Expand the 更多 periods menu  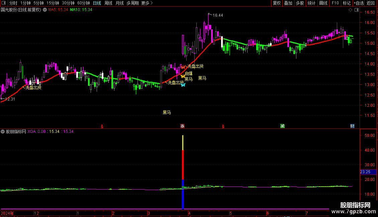tap(147, 3)
